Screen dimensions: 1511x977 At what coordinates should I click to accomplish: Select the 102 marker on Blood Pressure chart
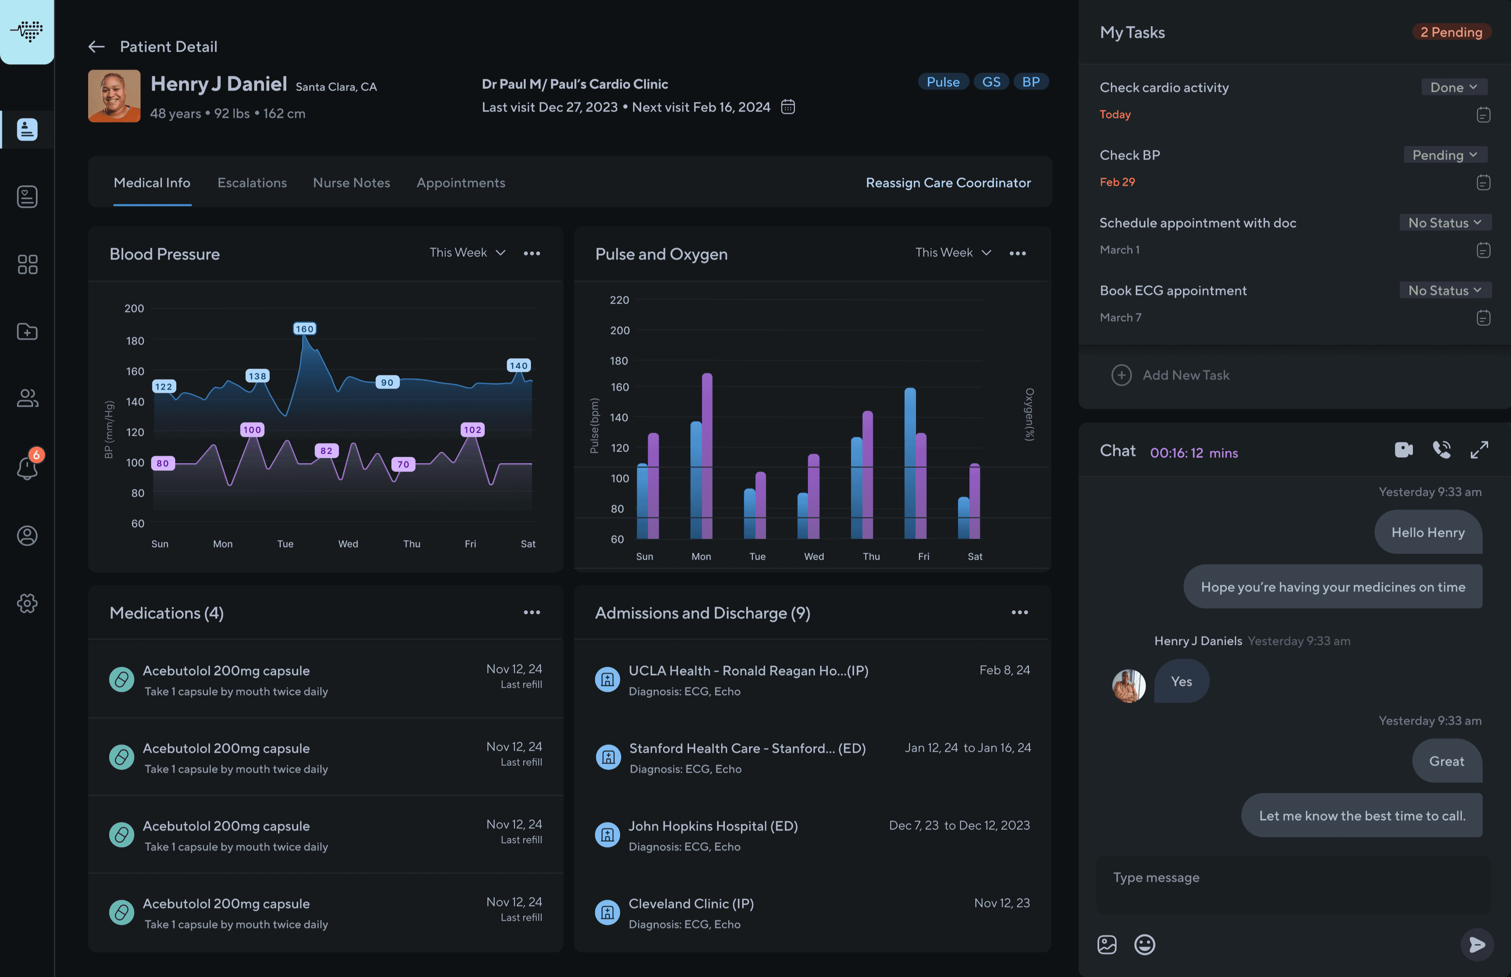(x=473, y=429)
